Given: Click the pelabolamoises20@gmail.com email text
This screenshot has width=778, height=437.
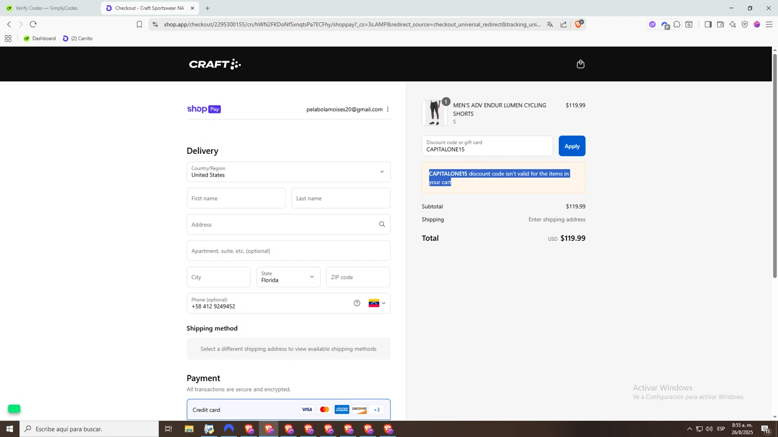Looking at the screenshot, I should 344,109.
